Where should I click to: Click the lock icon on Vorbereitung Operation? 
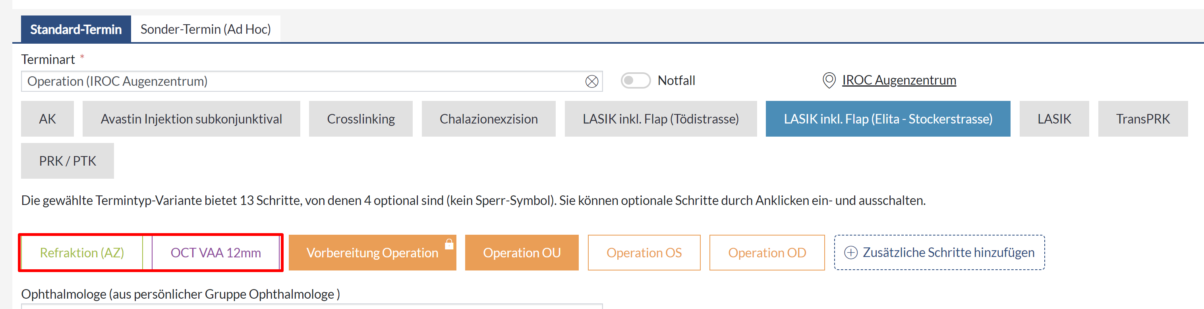coord(449,243)
